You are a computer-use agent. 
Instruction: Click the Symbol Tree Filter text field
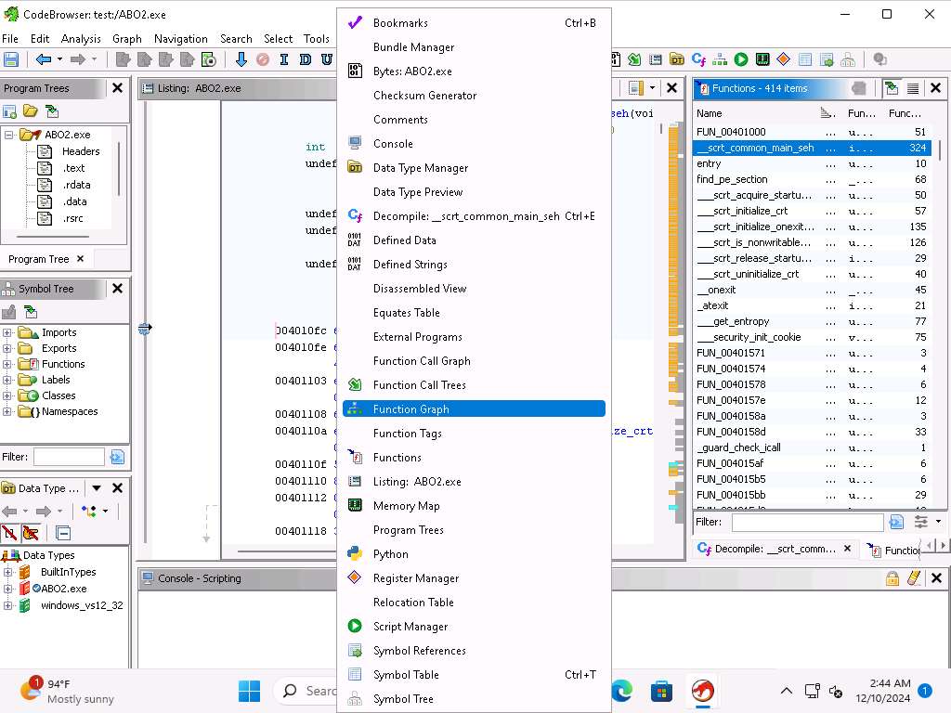[69, 457]
